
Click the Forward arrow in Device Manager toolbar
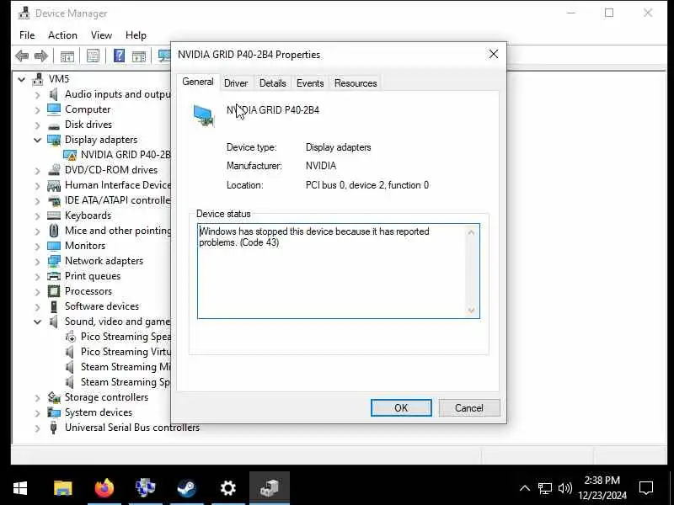point(40,56)
